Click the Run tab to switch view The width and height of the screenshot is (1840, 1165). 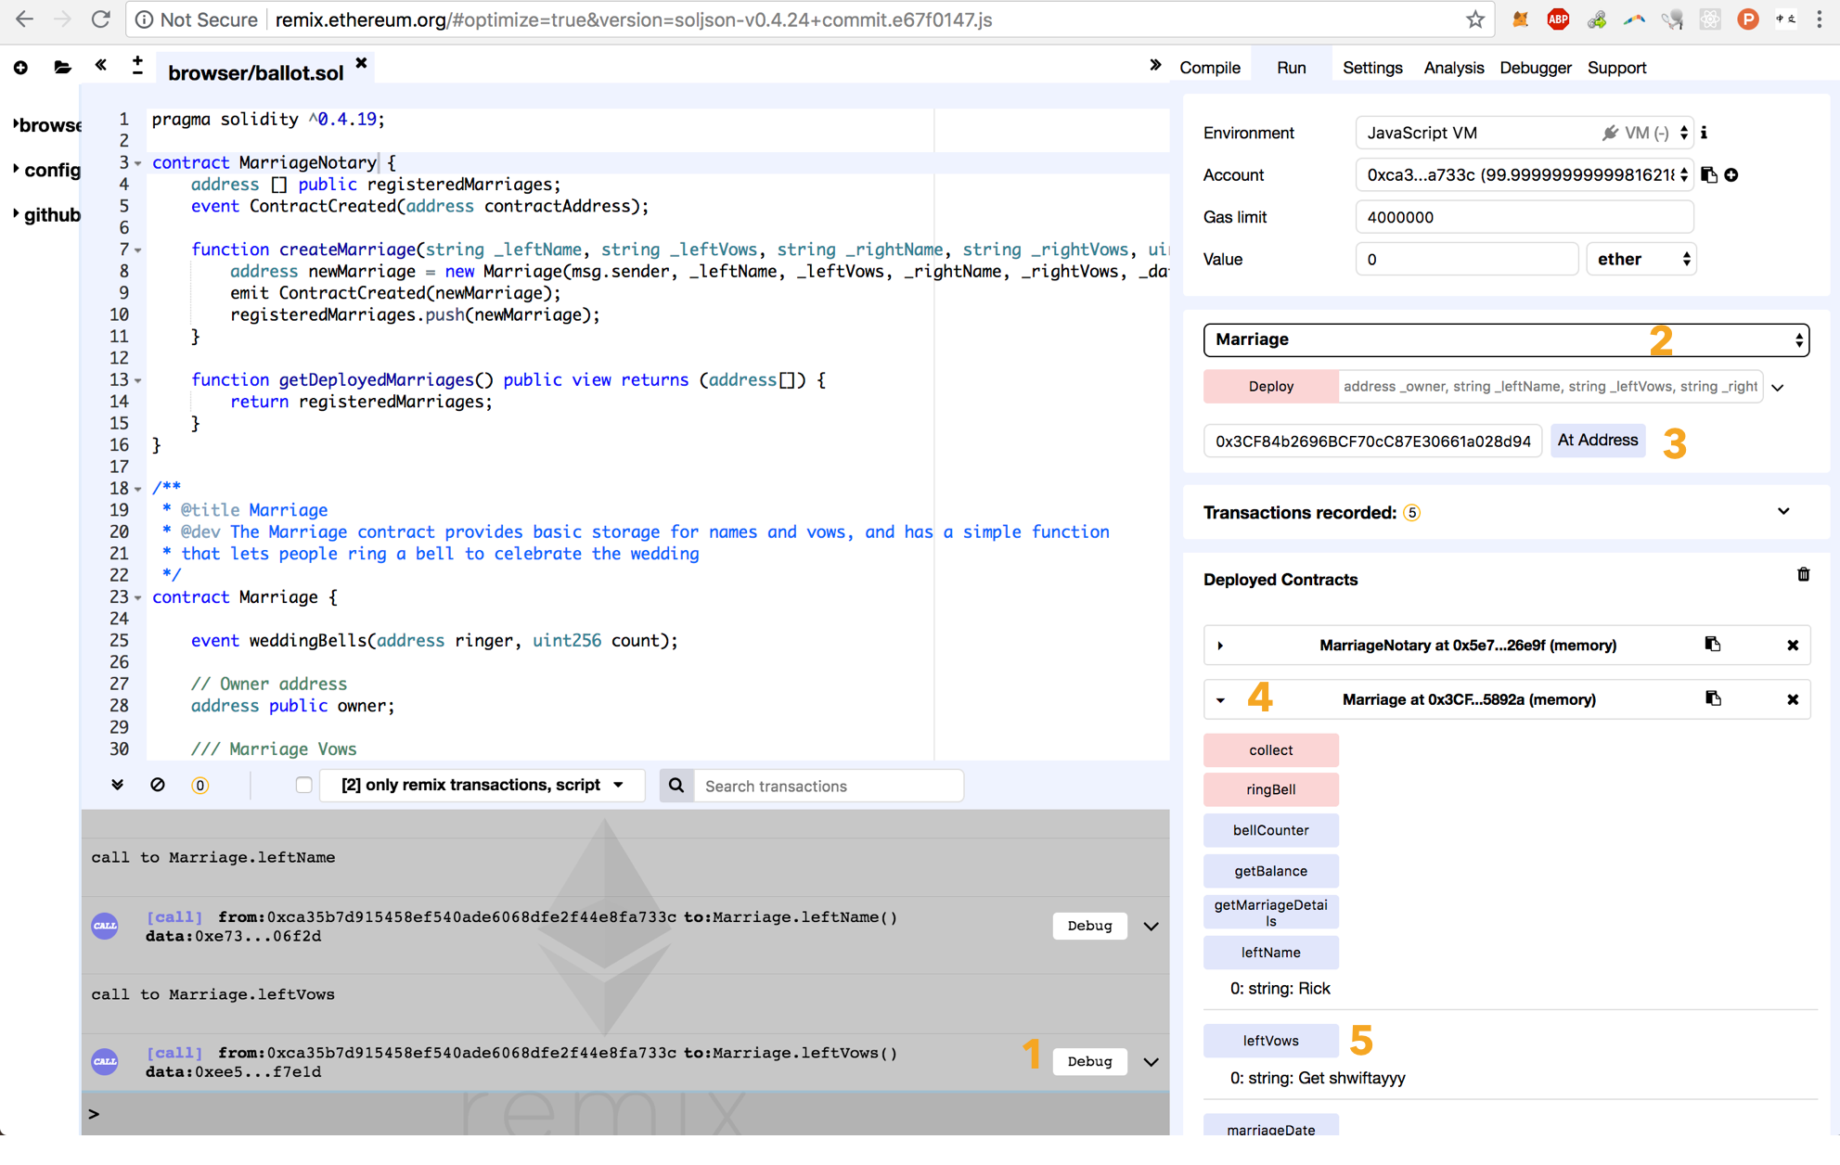click(1288, 67)
